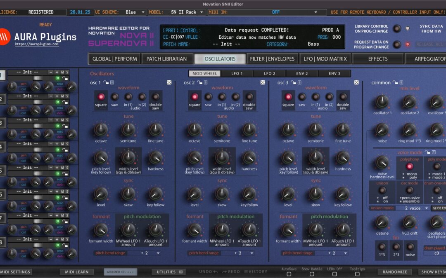Image resolution: width=446 pixels, height=278 pixels.
Task: Open the osc 2 options list icon
Action: click(x=206, y=82)
